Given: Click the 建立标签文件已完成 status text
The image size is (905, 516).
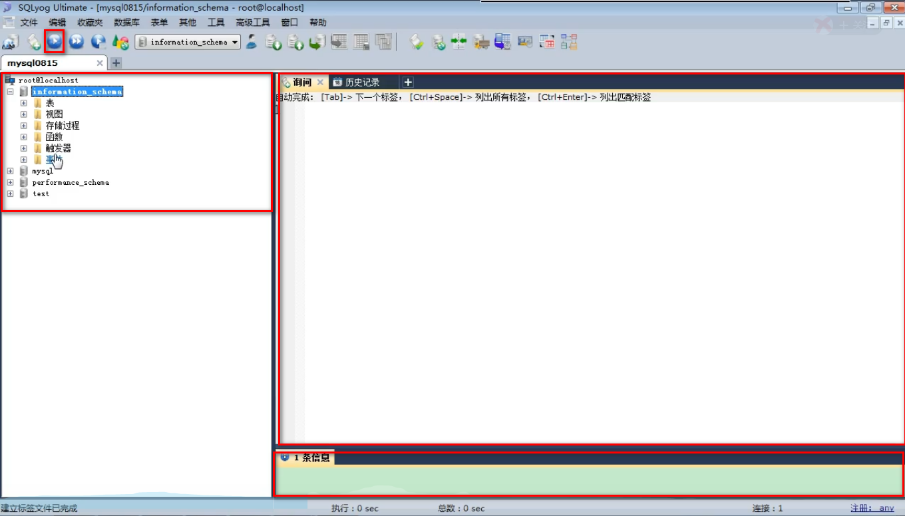Looking at the screenshot, I should (x=39, y=508).
